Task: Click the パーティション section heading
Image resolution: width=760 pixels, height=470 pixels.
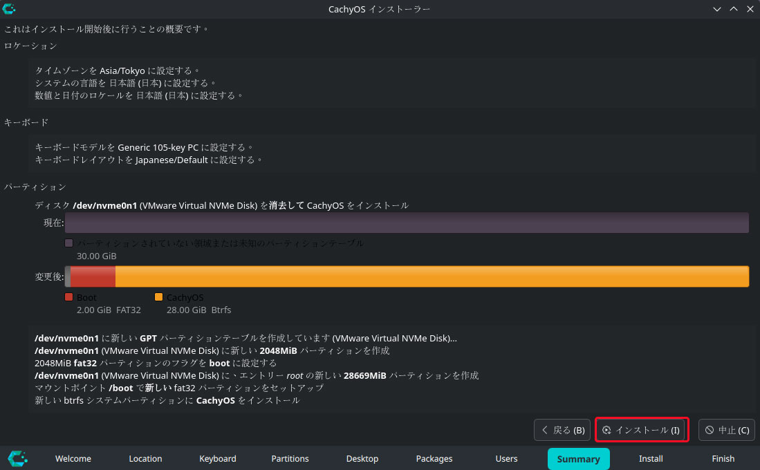Action: (x=35, y=187)
